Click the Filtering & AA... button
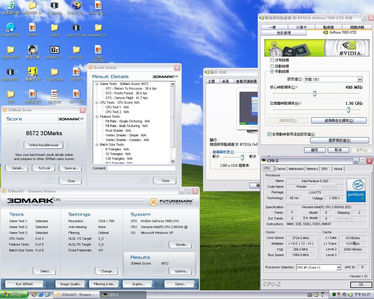374x299 pixels. coord(105,284)
